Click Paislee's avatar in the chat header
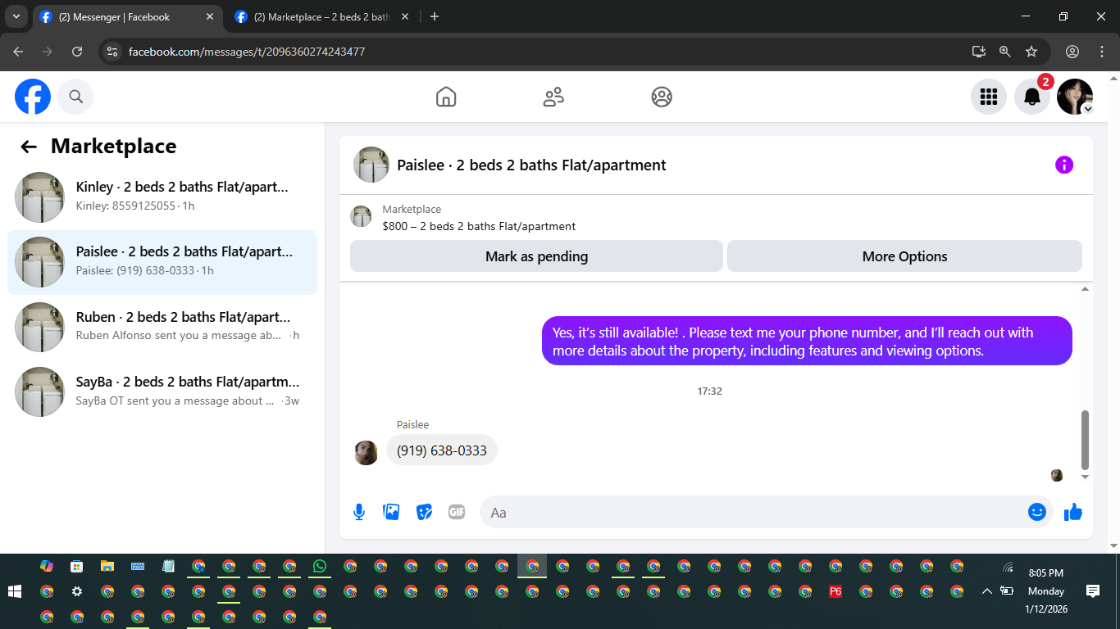This screenshot has height=629, width=1120. [371, 165]
